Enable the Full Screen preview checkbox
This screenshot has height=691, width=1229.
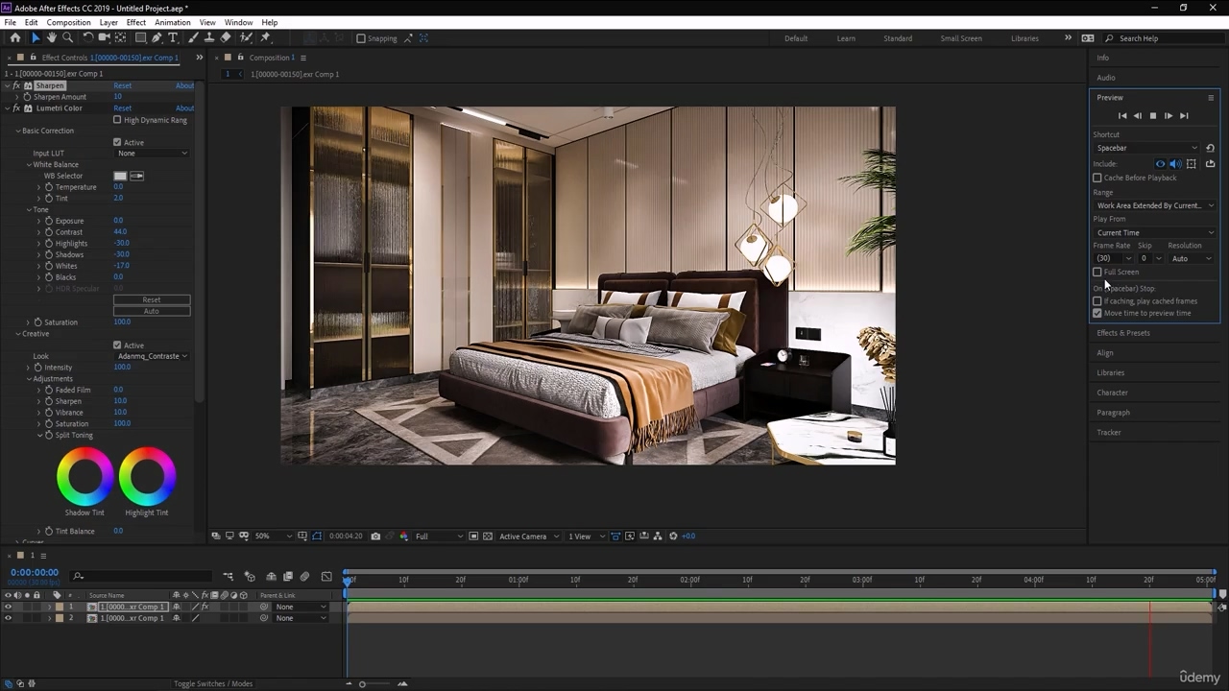(1097, 272)
